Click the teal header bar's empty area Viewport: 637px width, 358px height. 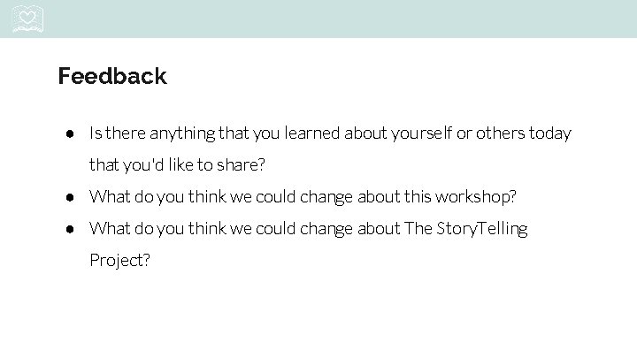pos(354,19)
